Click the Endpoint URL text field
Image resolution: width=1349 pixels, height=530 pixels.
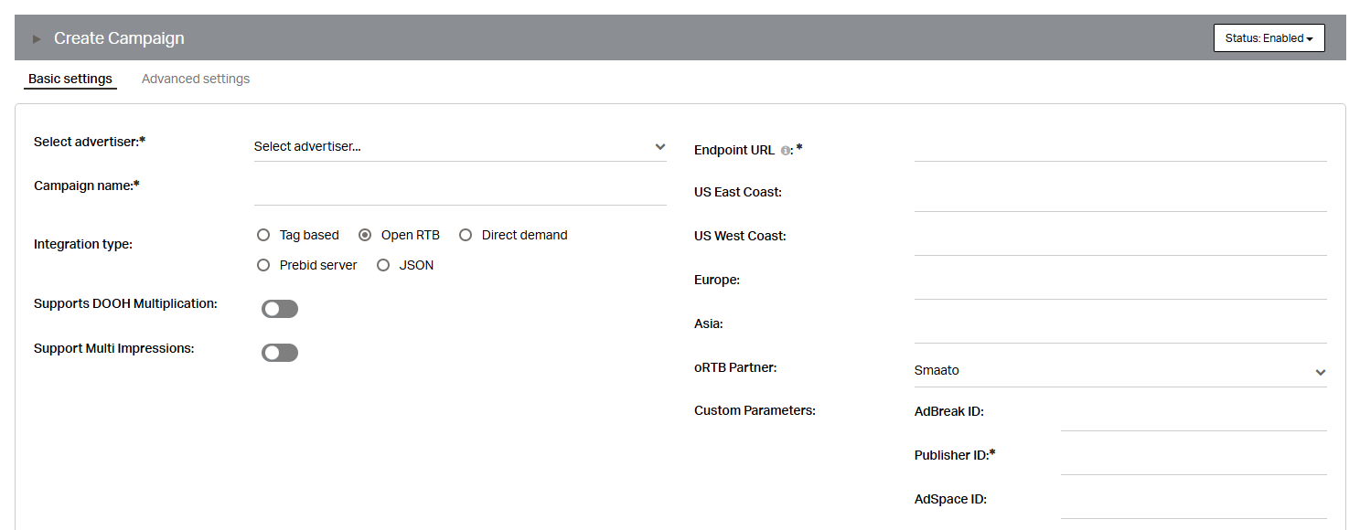tap(1120, 147)
